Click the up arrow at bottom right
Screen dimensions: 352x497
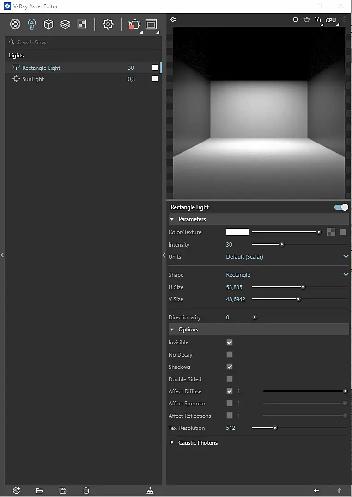click(x=339, y=491)
